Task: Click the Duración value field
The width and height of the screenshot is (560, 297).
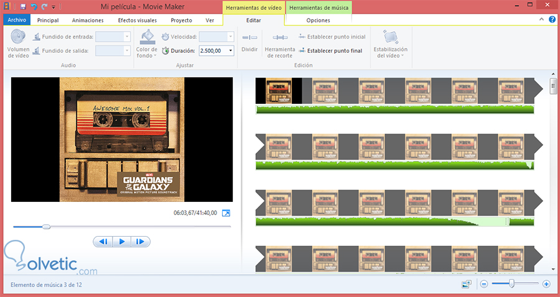Action: tap(213, 51)
